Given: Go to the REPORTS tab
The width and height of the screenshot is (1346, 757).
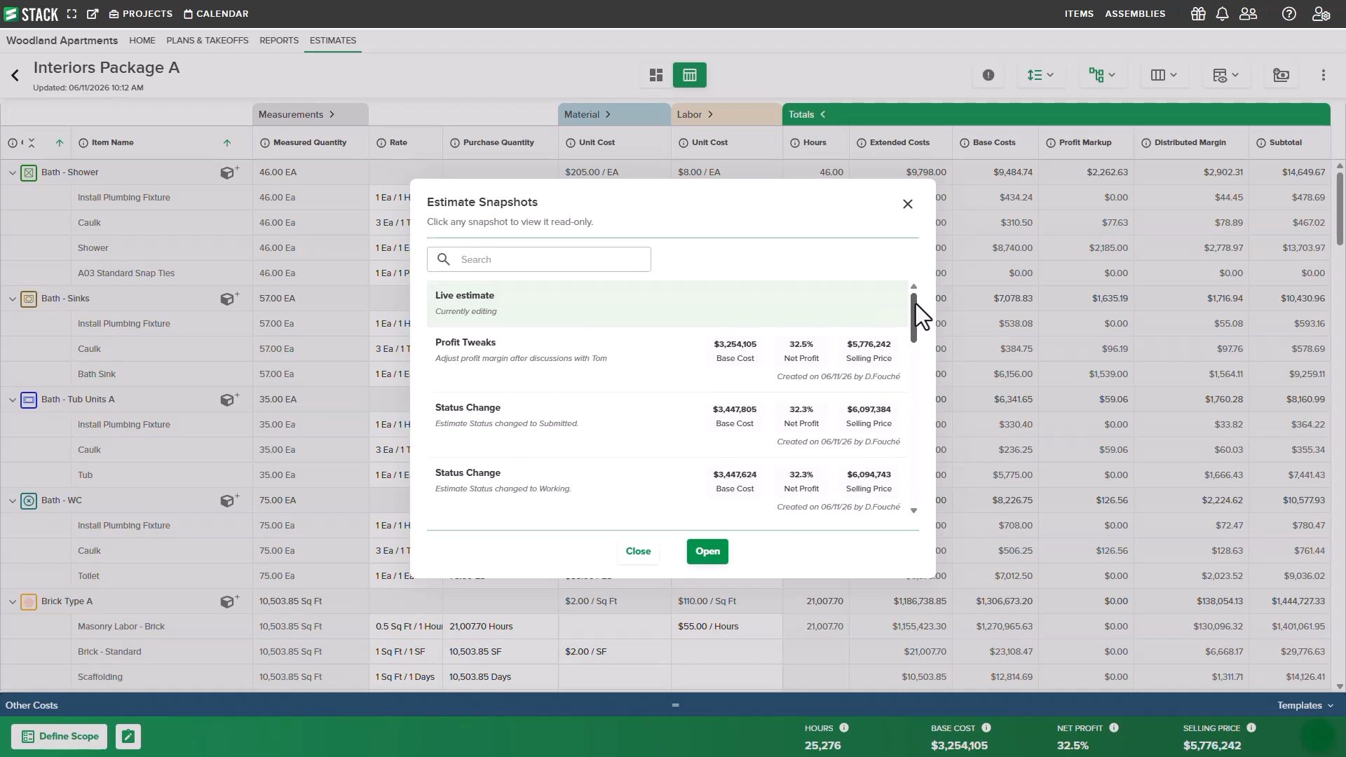Looking at the screenshot, I should 279,41.
